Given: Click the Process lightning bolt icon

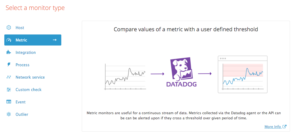Looking at the screenshot, I should [9, 65].
